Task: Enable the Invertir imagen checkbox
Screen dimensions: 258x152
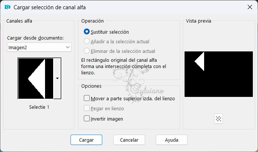Action: [86, 119]
